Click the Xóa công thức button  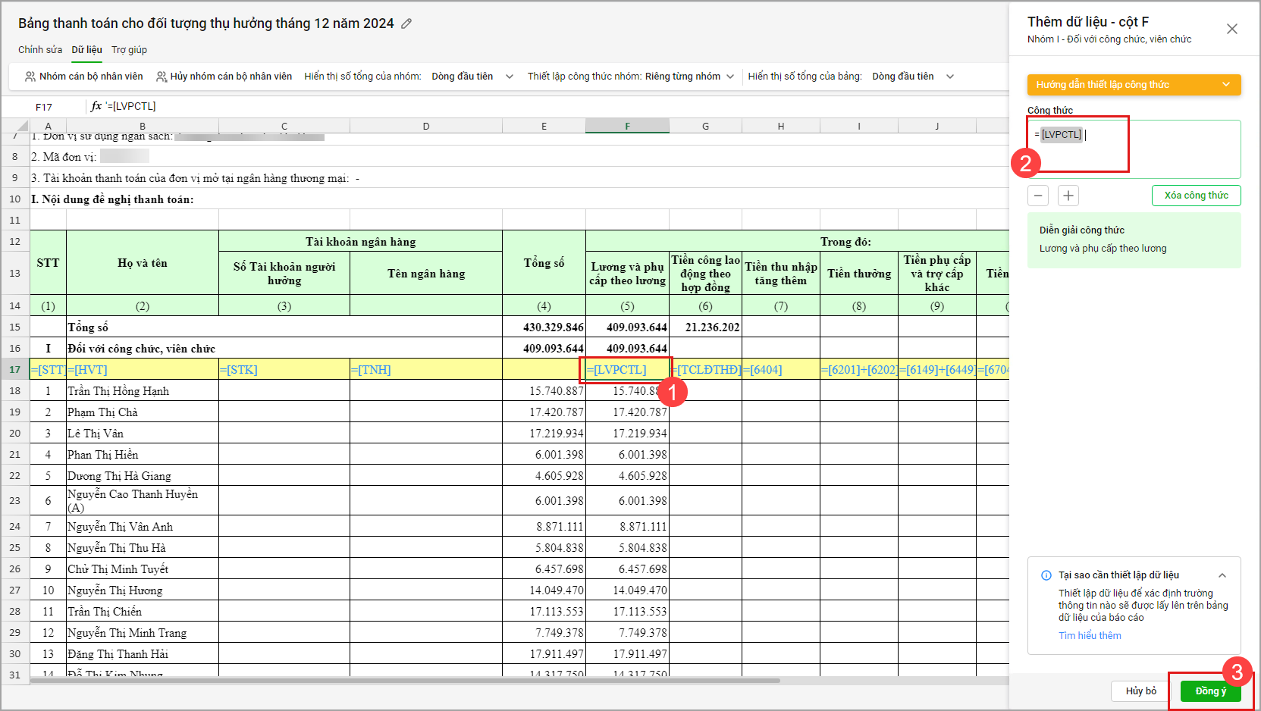coord(1196,196)
